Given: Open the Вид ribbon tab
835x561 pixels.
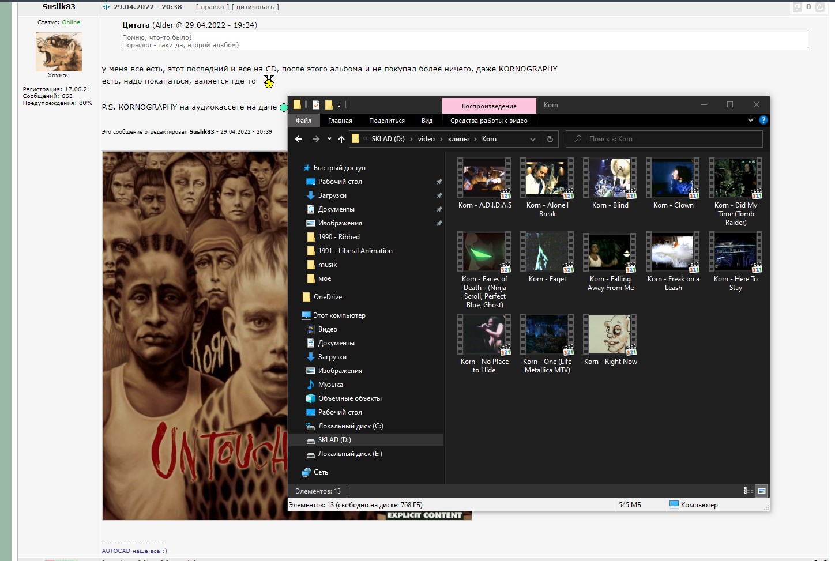Looking at the screenshot, I should tap(427, 121).
